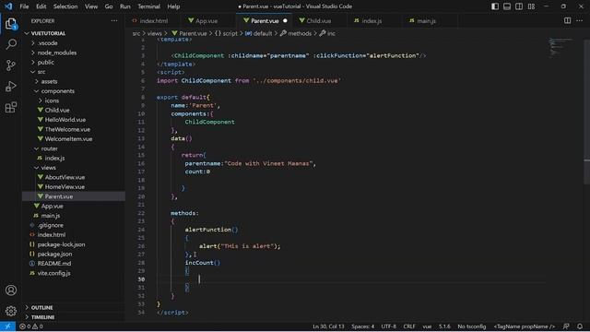Open the Run and Debug view
590x332 pixels.
(x=11, y=87)
